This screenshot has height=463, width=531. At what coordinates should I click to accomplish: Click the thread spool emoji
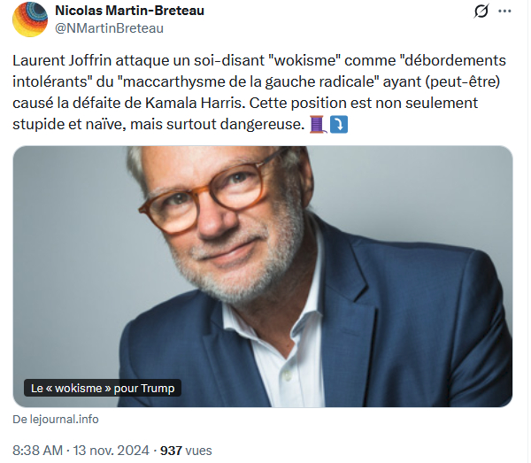[x=318, y=124]
